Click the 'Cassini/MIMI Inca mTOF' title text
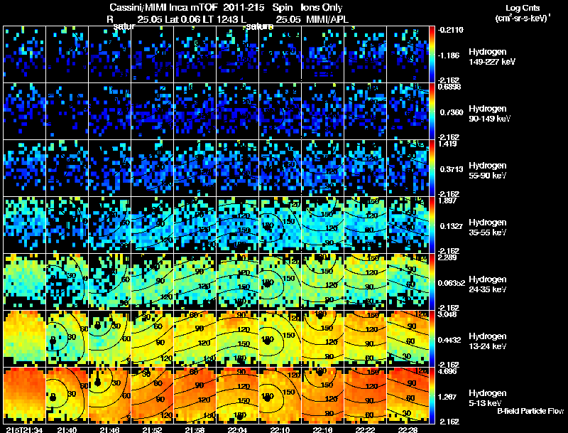 (163, 8)
